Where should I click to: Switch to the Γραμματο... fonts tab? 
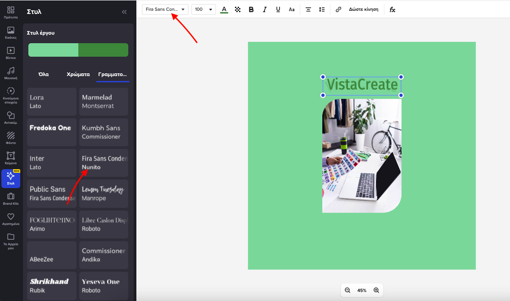pos(113,74)
